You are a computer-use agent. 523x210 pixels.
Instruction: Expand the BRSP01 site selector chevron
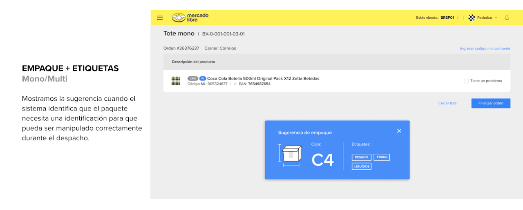coord(458,18)
